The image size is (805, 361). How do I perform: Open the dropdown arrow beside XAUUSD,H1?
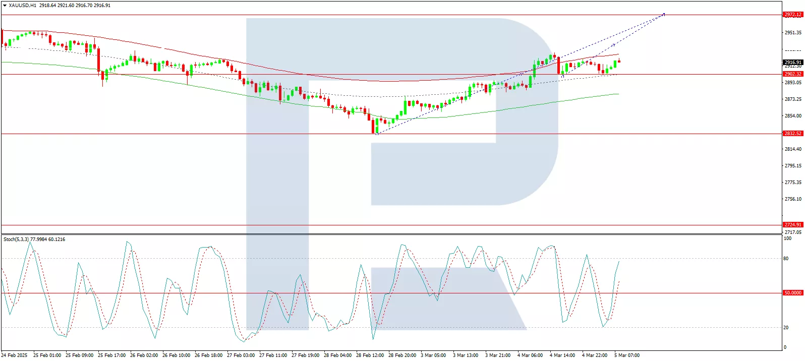click(x=5, y=6)
